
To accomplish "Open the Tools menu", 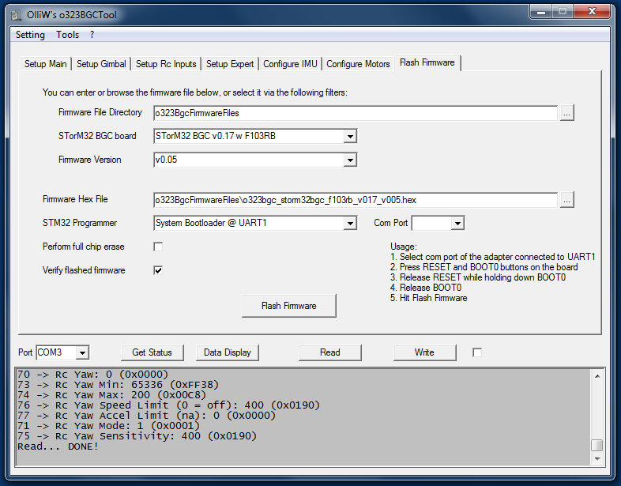I will (x=67, y=35).
